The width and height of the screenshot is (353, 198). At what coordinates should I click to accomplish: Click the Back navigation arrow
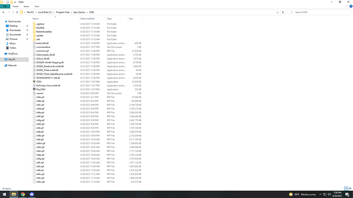tap(4, 12)
